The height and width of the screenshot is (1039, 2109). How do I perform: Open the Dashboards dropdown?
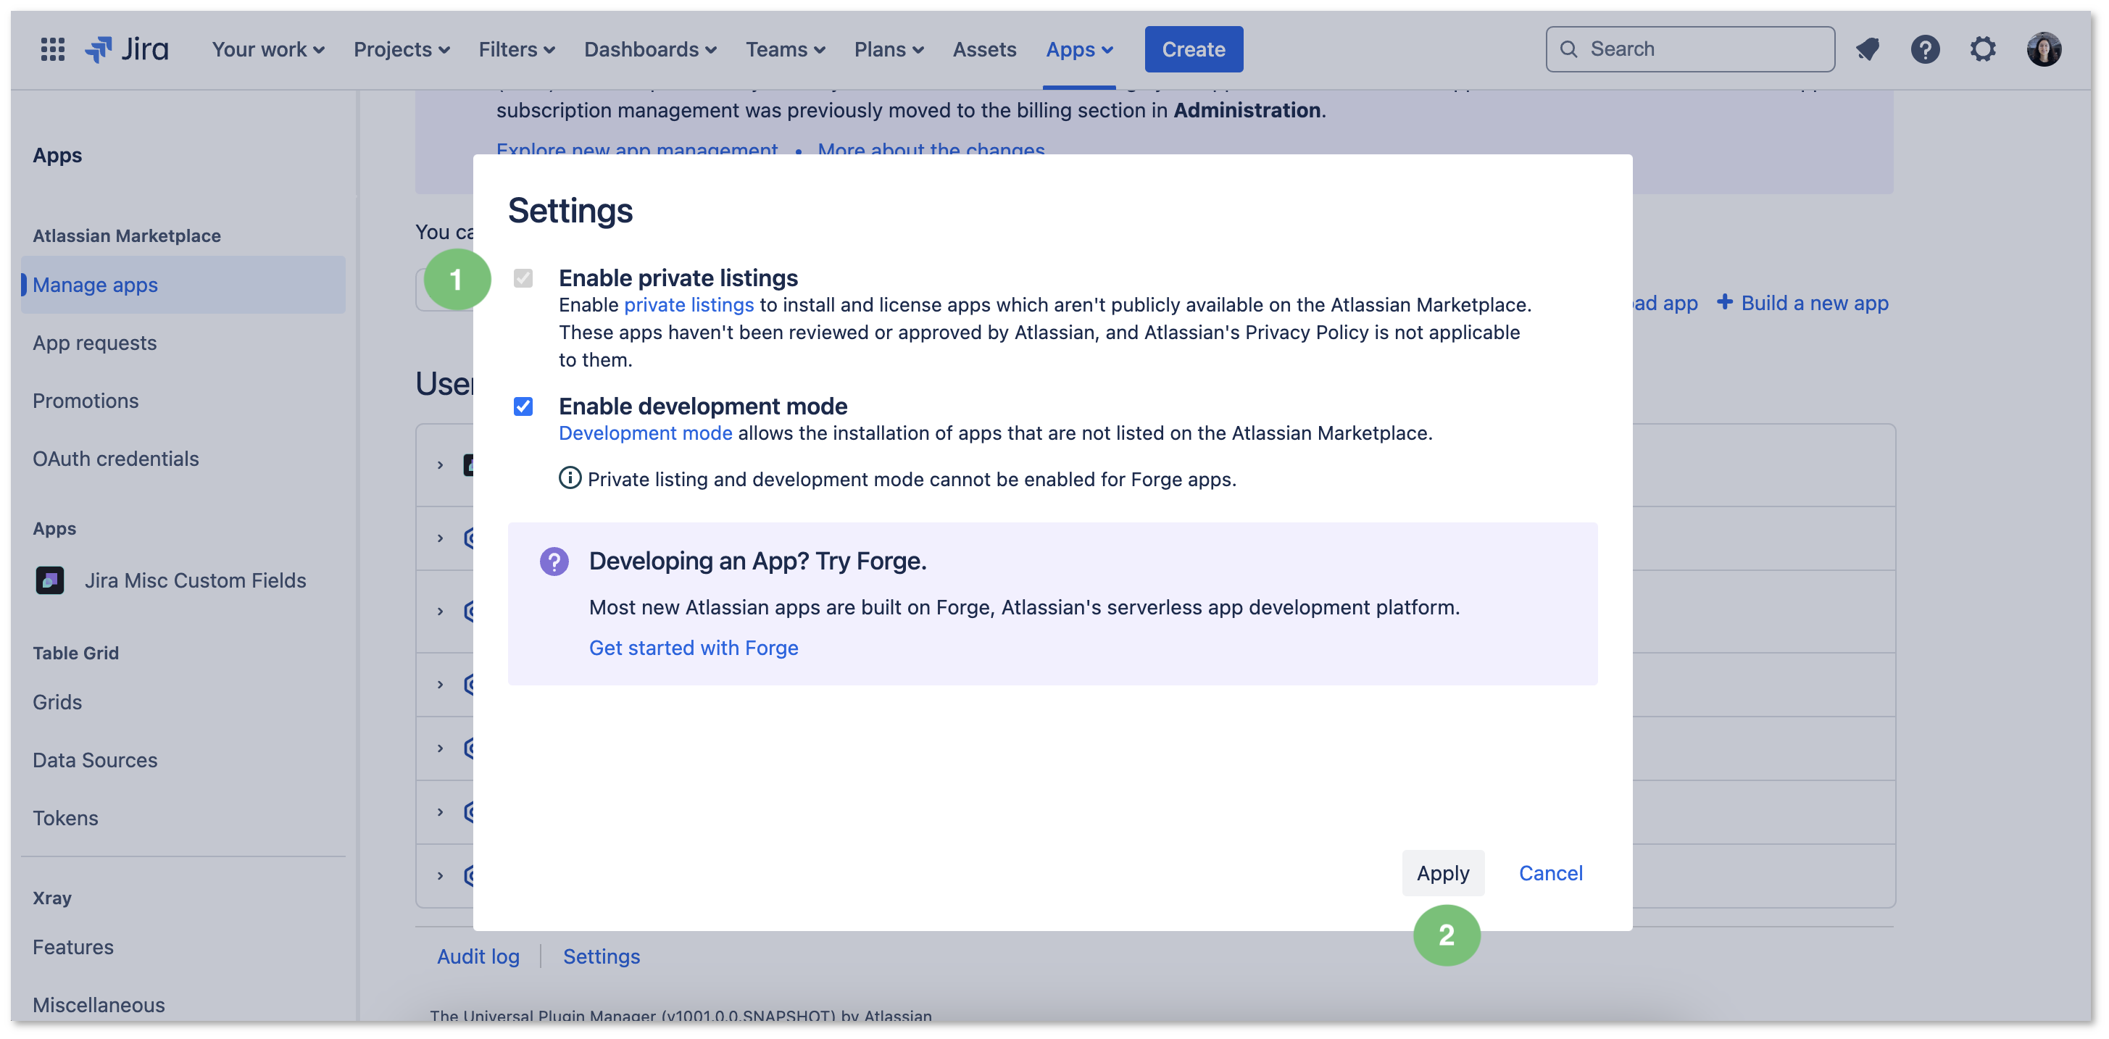[x=651, y=49]
